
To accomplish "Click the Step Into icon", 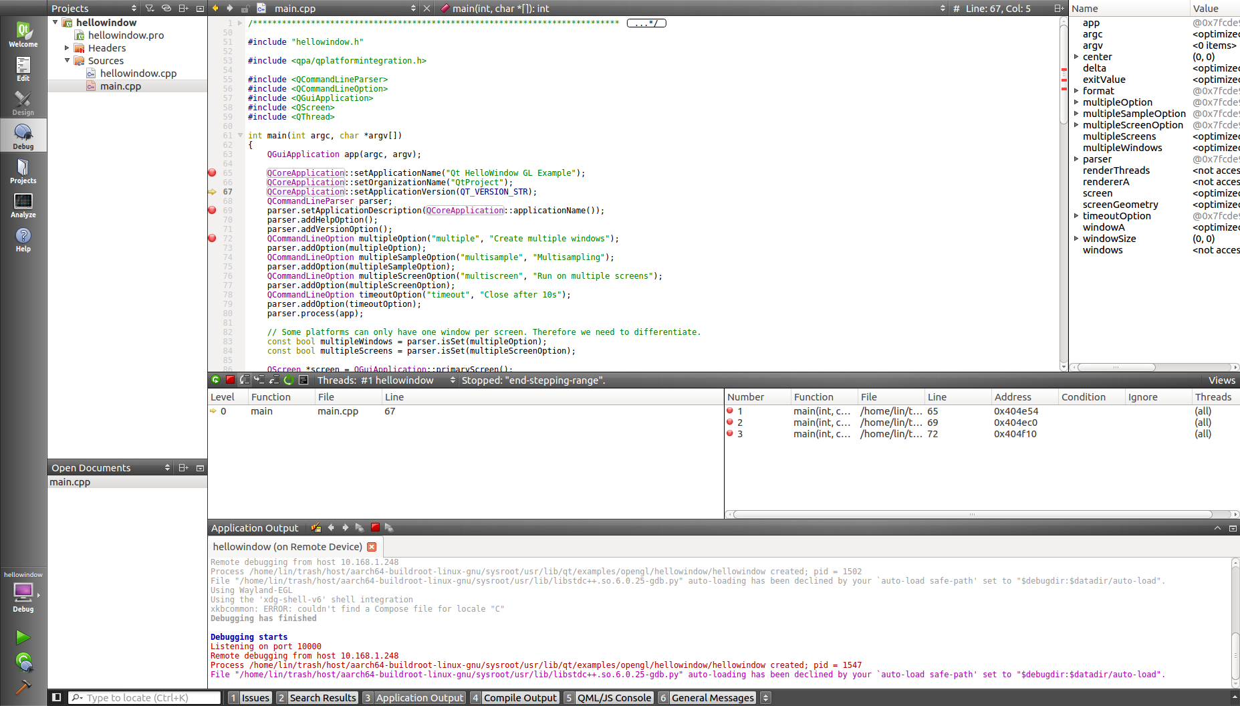I will tap(259, 380).
